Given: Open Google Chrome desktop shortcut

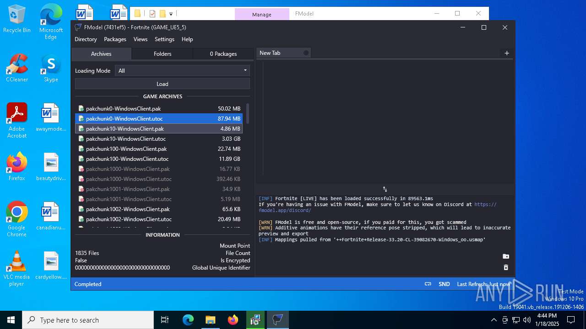Looking at the screenshot, I should [17, 219].
